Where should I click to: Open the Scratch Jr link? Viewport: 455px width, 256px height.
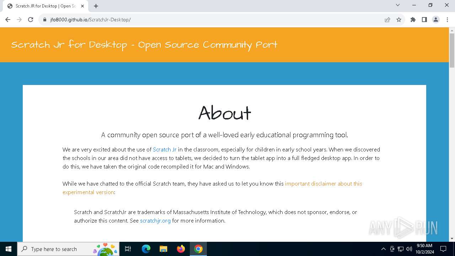click(x=165, y=149)
